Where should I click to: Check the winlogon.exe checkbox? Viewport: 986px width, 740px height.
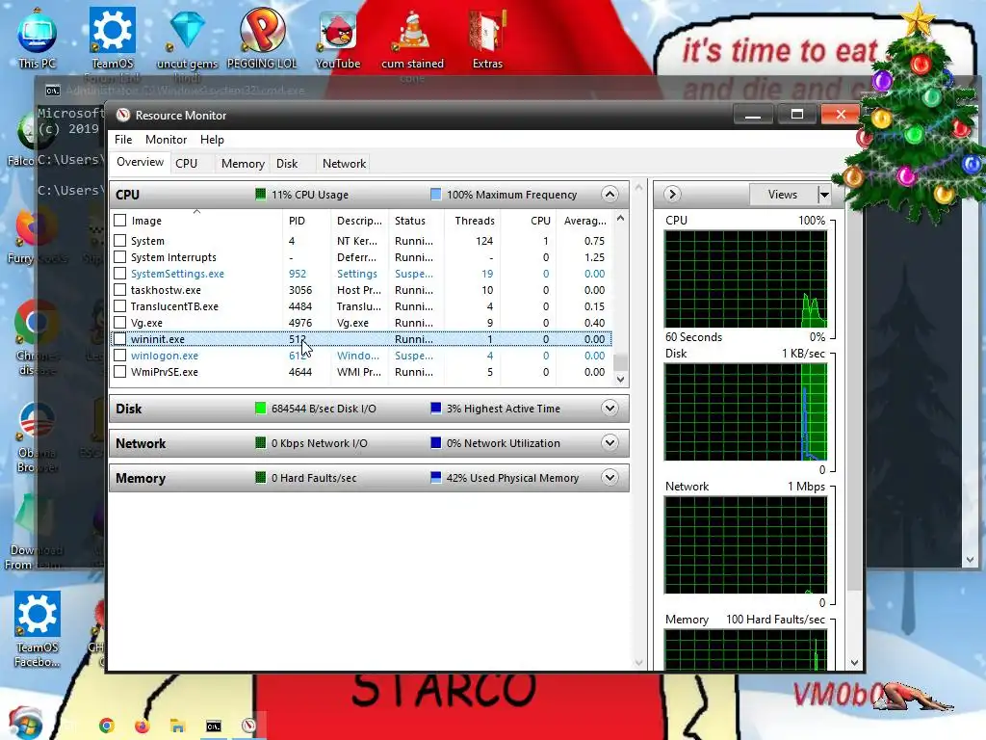120,355
